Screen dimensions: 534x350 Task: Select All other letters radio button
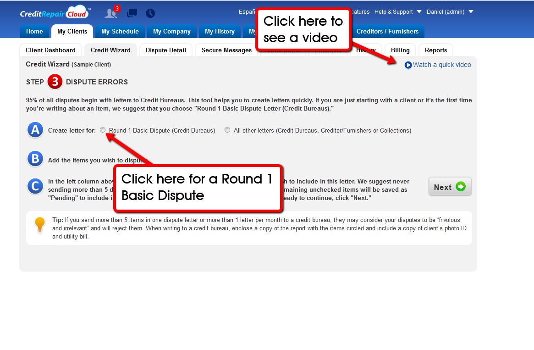[227, 130]
